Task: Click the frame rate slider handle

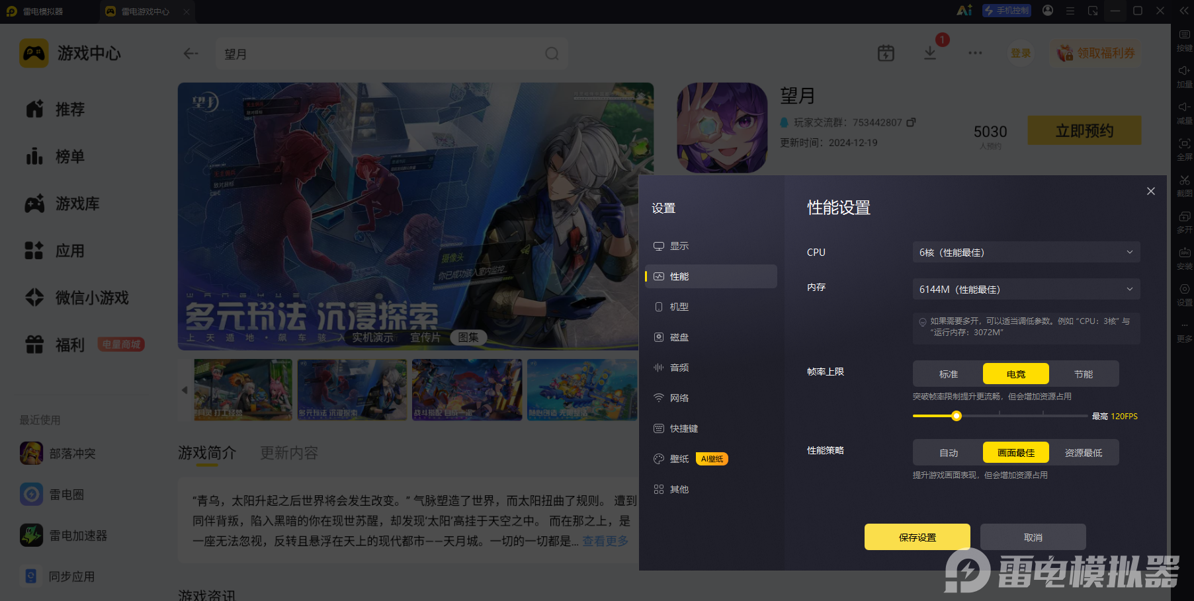Action: coord(957,416)
